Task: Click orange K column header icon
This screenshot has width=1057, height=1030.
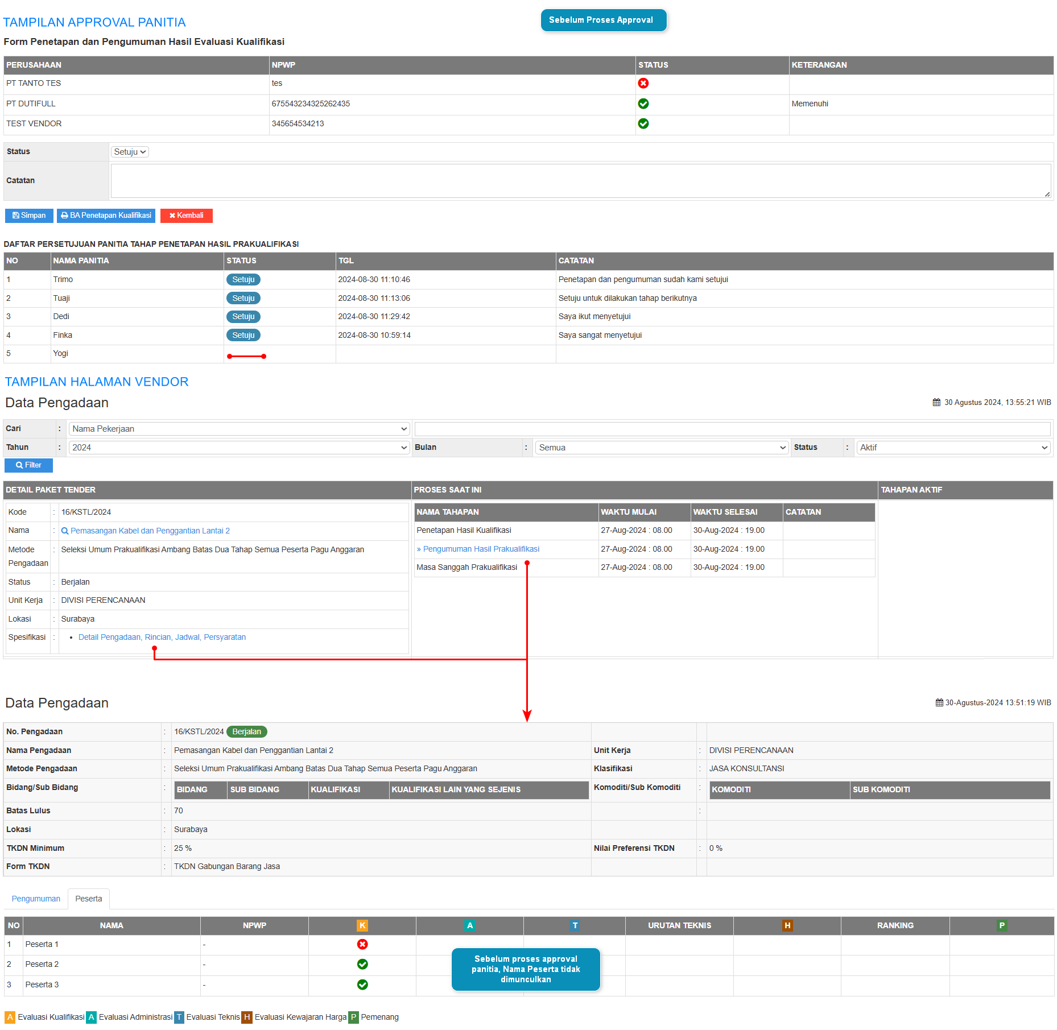Action: pyautogui.click(x=362, y=925)
